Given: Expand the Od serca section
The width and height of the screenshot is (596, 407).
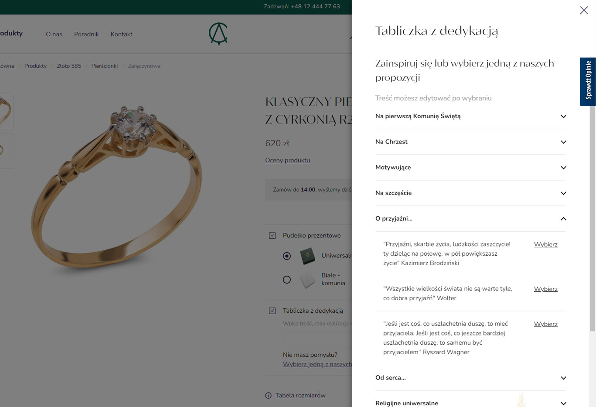Looking at the screenshot, I should point(470,378).
